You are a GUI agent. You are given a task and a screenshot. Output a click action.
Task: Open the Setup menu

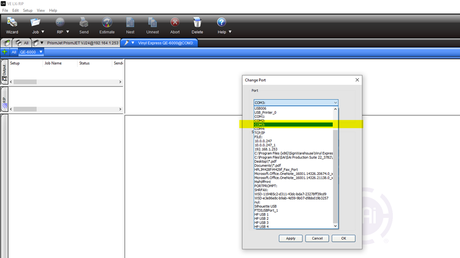28,10
